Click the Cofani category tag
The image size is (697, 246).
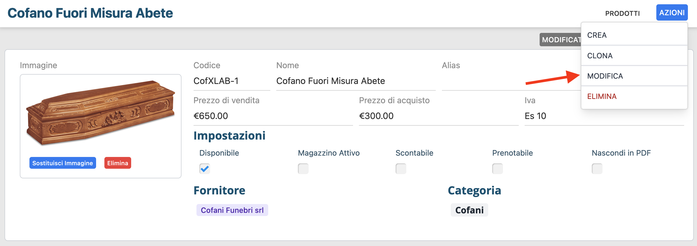click(469, 210)
